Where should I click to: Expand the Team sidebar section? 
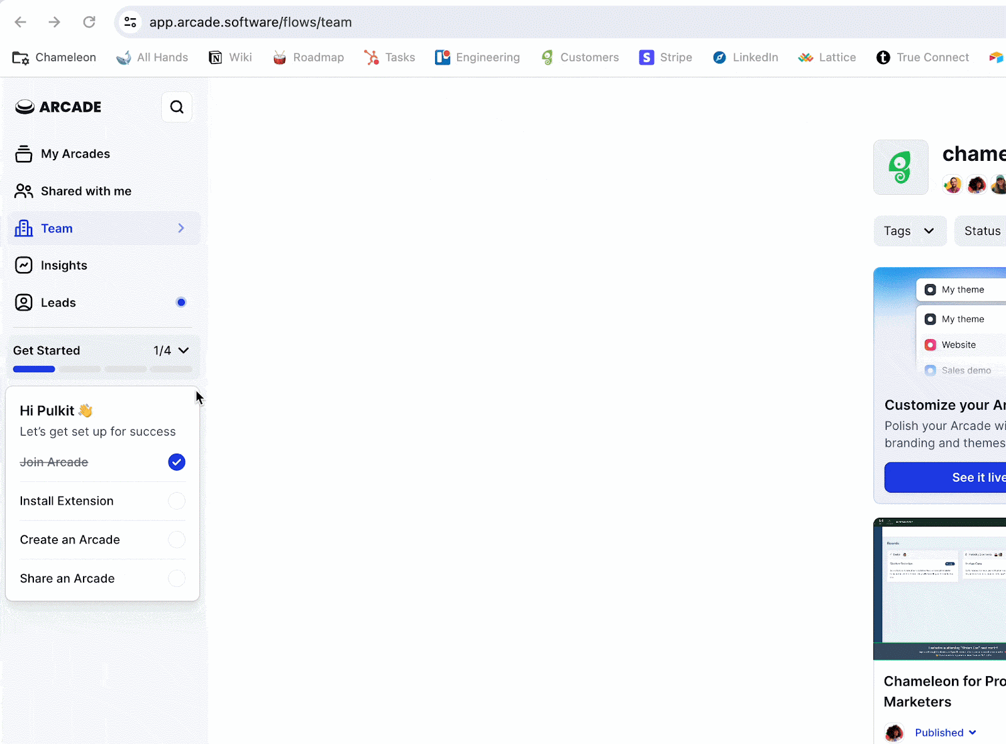pos(180,228)
